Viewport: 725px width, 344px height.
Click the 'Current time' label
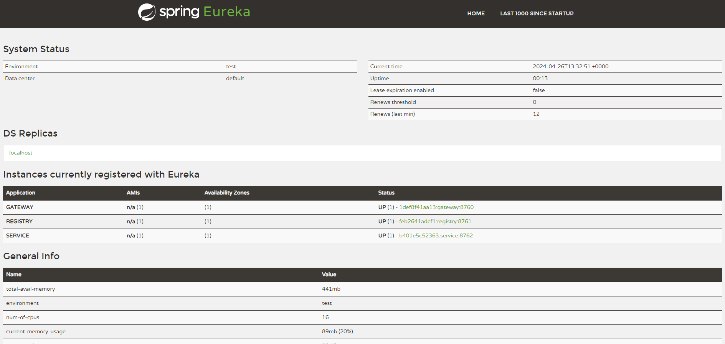click(x=386, y=66)
